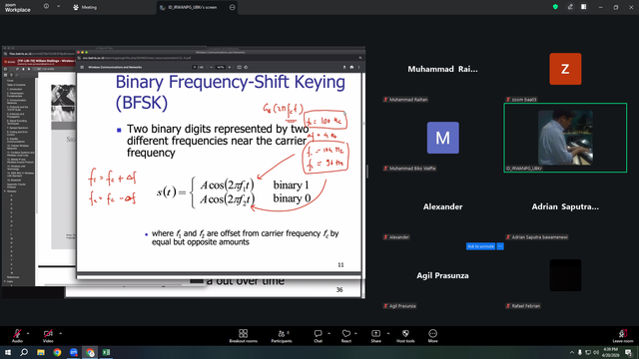
Task: Open video options arrow next to Video
Action: 60,333
